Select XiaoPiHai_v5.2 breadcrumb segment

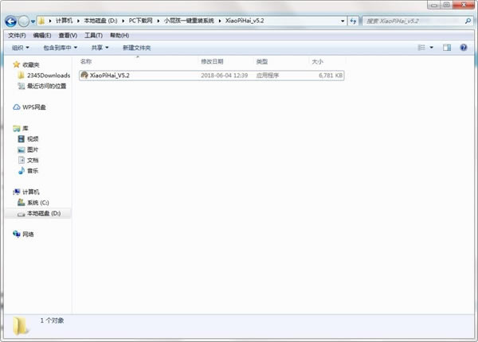click(245, 21)
